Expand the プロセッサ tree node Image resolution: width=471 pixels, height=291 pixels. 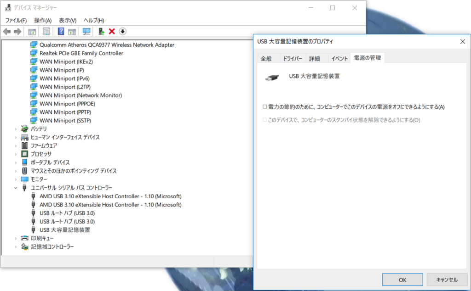coord(16,154)
